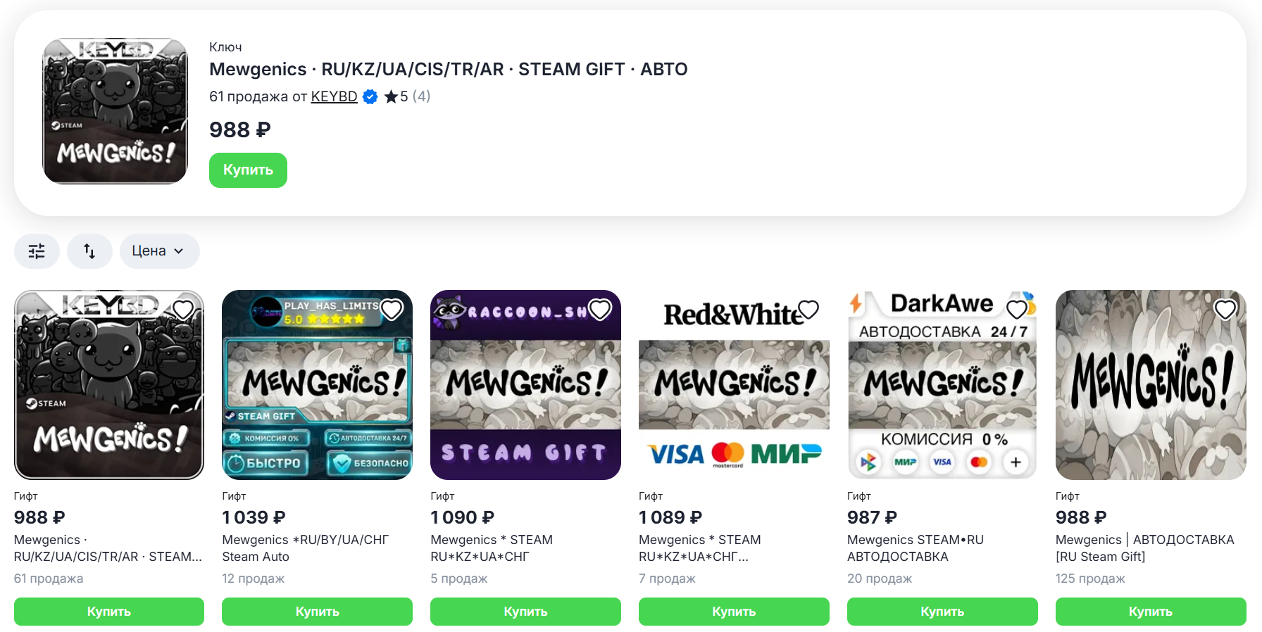
Task: Open the filter settings icon
Action: pos(37,251)
